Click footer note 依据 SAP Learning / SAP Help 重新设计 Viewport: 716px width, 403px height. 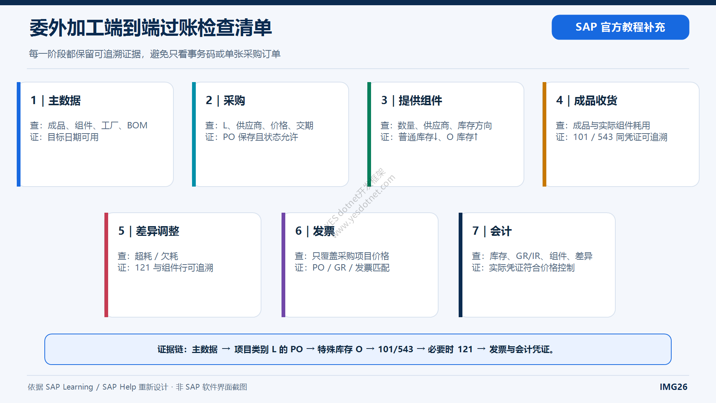(x=98, y=387)
